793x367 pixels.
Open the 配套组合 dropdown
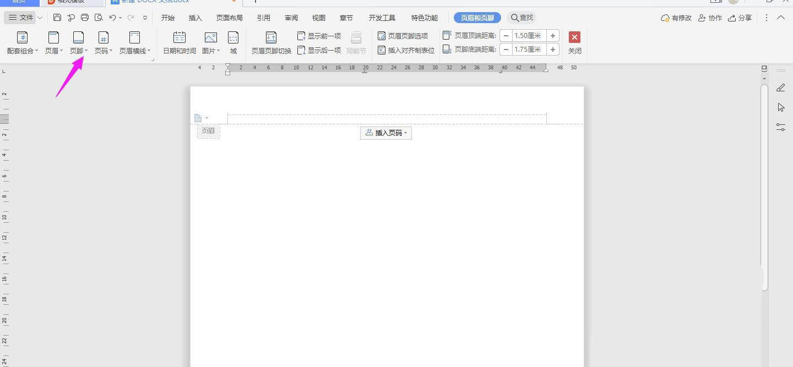[21, 42]
